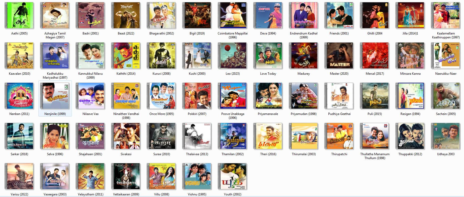Select the Vishnu (1995) folder icon
The width and height of the screenshot is (464, 197).
[x=197, y=177]
